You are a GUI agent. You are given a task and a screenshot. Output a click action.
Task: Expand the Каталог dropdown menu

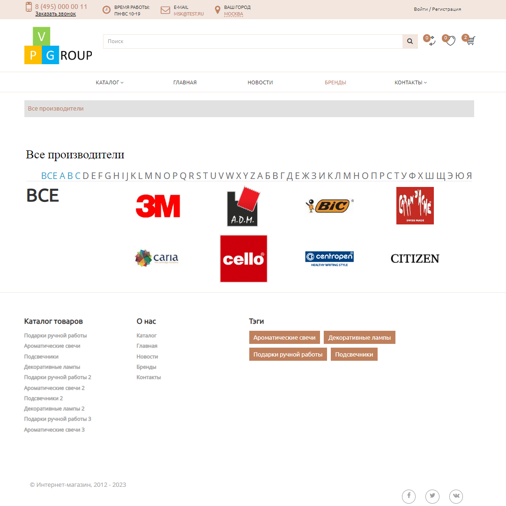110,82
